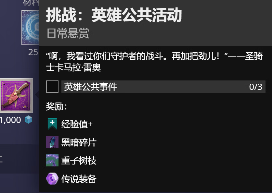The height and width of the screenshot is (193, 272).
Task: Select the blue circular material item
Action: click(30, 28)
